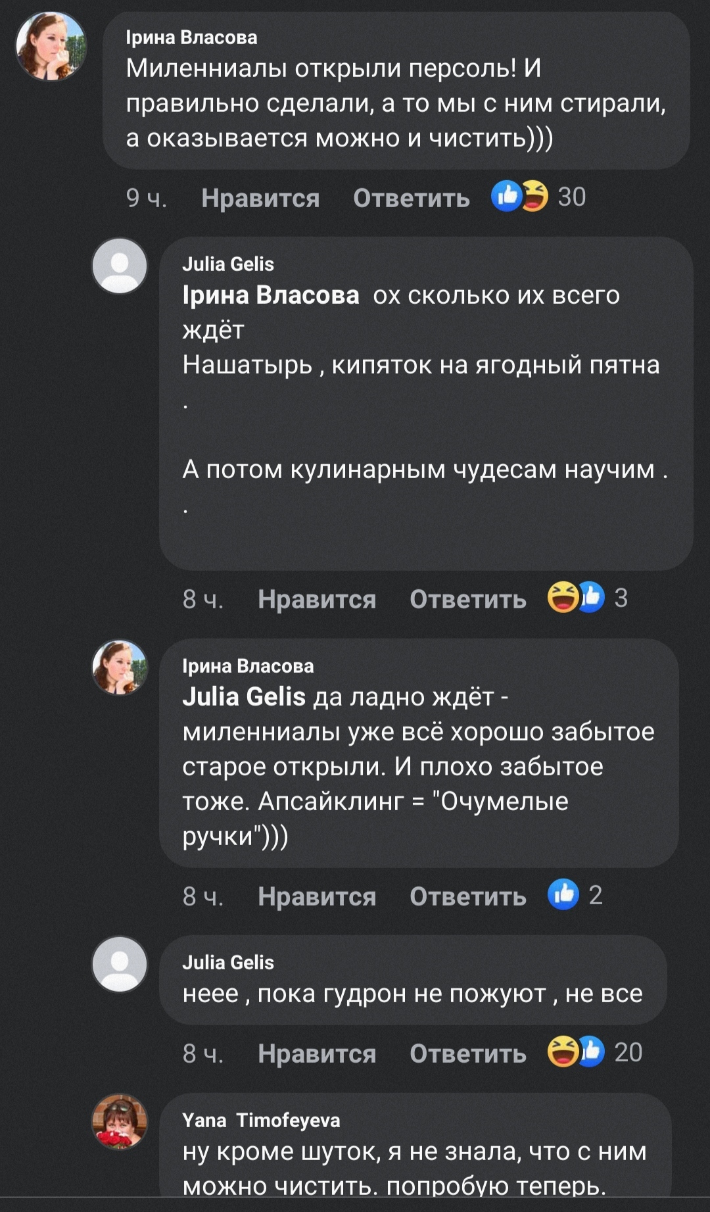Open mentioned Ірина Власова link in Julia's reply
The image size is (710, 1212).
click(x=271, y=295)
